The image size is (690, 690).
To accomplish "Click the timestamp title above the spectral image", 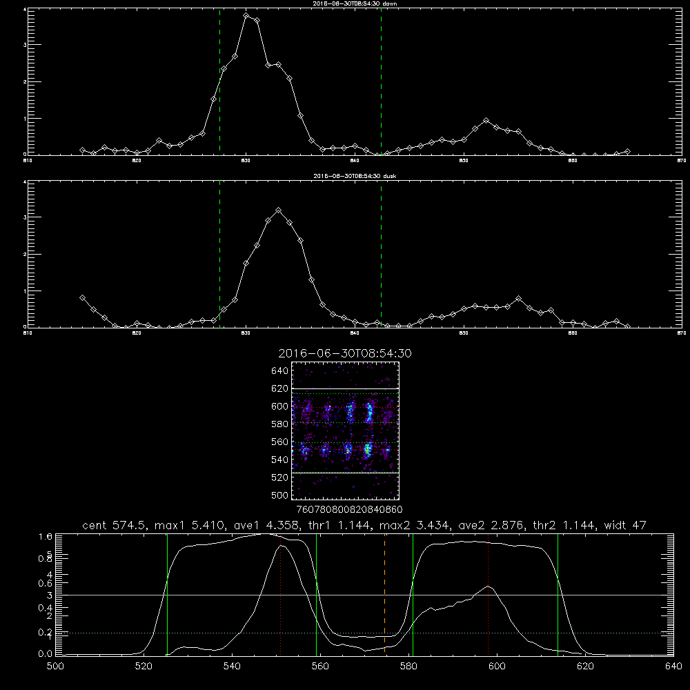I will [344, 353].
